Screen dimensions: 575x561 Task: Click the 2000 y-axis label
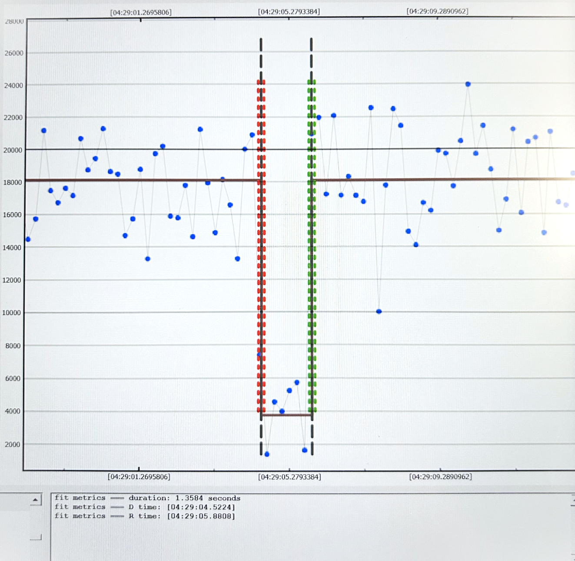pyautogui.click(x=13, y=445)
